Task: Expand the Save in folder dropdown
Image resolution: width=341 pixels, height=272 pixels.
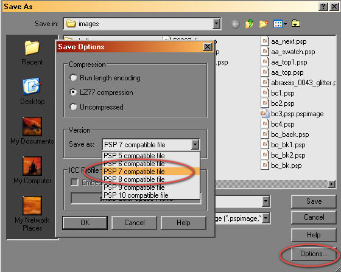Action: [x=216, y=24]
